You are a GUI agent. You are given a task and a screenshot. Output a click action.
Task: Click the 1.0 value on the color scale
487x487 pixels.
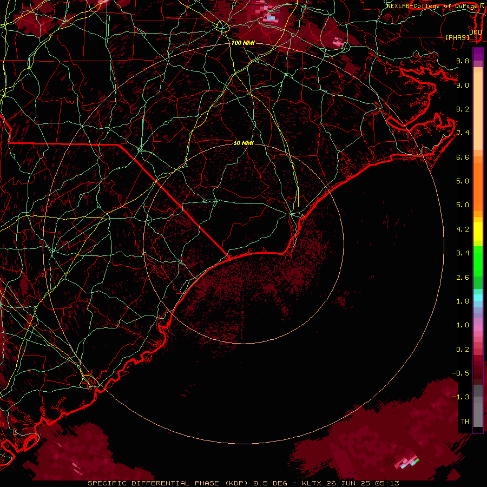(x=463, y=325)
